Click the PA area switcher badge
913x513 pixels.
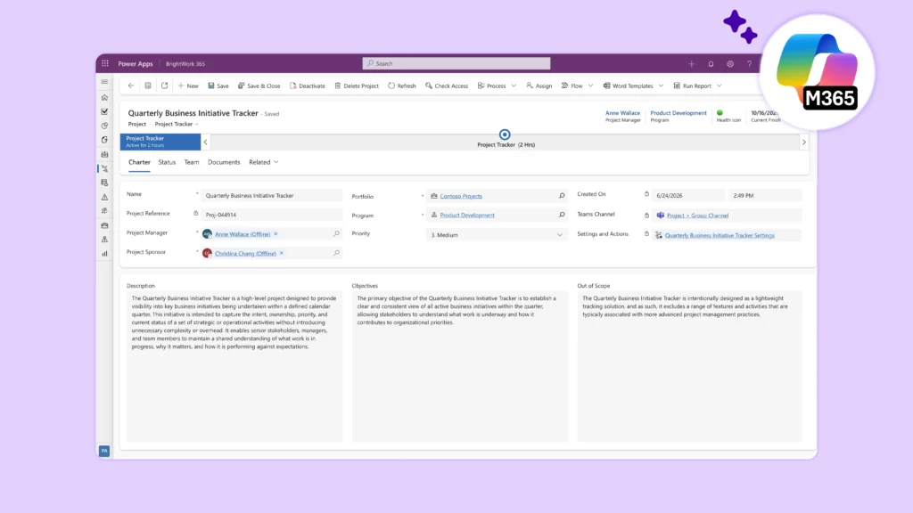104,451
